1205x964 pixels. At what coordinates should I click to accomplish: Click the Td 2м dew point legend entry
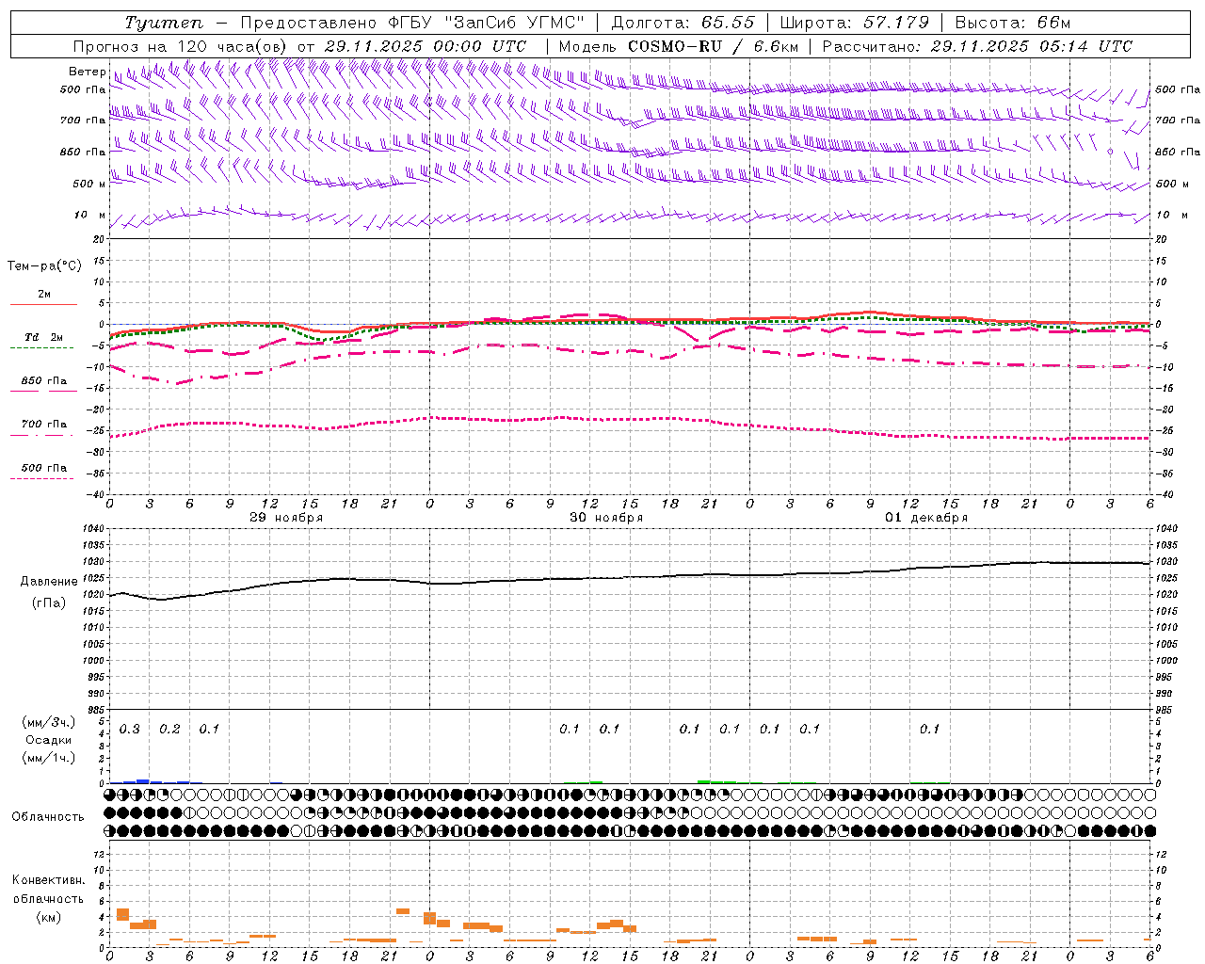(x=43, y=337)
